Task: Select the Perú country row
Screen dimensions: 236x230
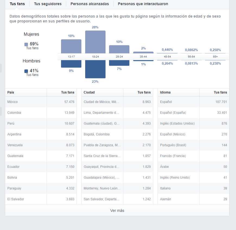Action: [x=41, y=124]
